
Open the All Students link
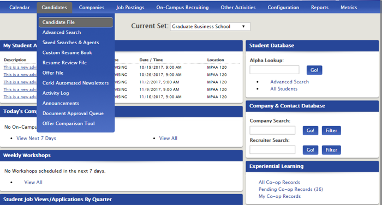[x=284, y=89]
